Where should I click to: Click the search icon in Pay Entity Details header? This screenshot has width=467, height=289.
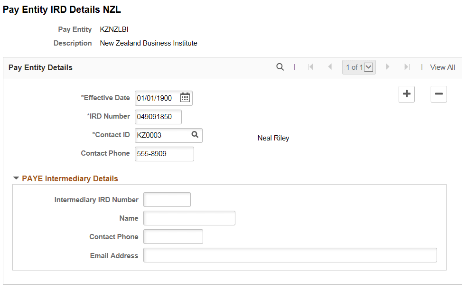click(280, 67)
